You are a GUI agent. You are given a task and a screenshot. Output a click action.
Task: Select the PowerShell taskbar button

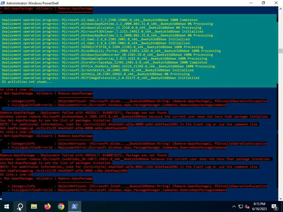(75, 206)
